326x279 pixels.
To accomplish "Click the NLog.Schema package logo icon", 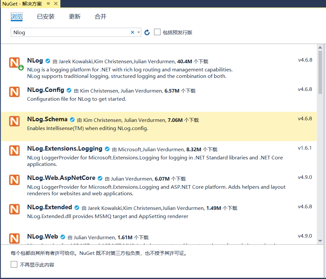I will coord(14,121).
